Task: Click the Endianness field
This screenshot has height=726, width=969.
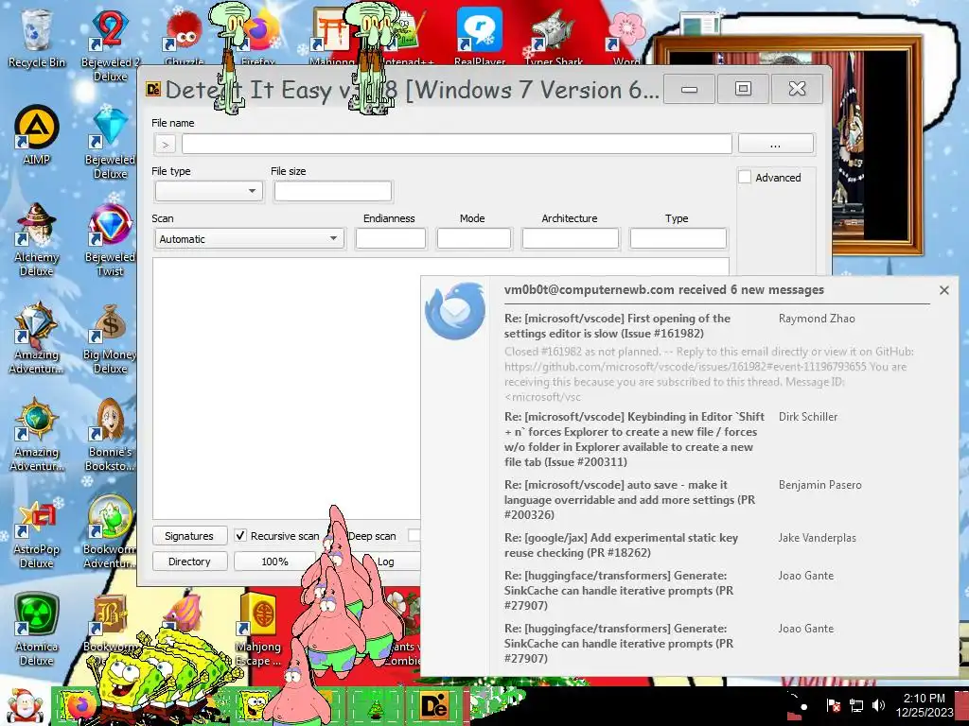Action: (x=391, y=239)
